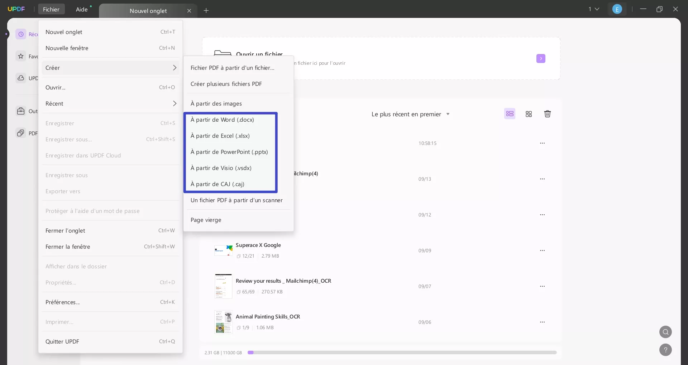Click the Favorites star icon in sidebar
This screenshot has height=365, width=688.
click(x=21, y=56)
